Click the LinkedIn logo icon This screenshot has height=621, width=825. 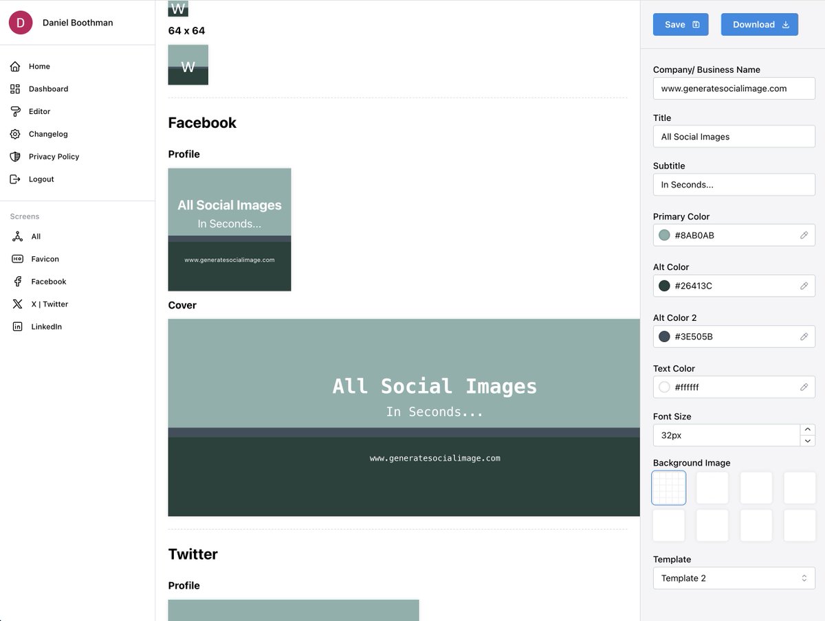[18, 327]
